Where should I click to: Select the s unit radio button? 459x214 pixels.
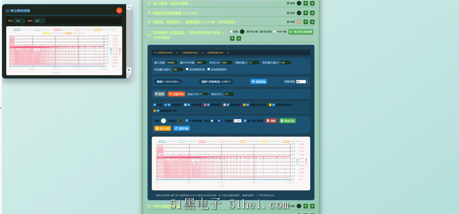tap(219, 121)
